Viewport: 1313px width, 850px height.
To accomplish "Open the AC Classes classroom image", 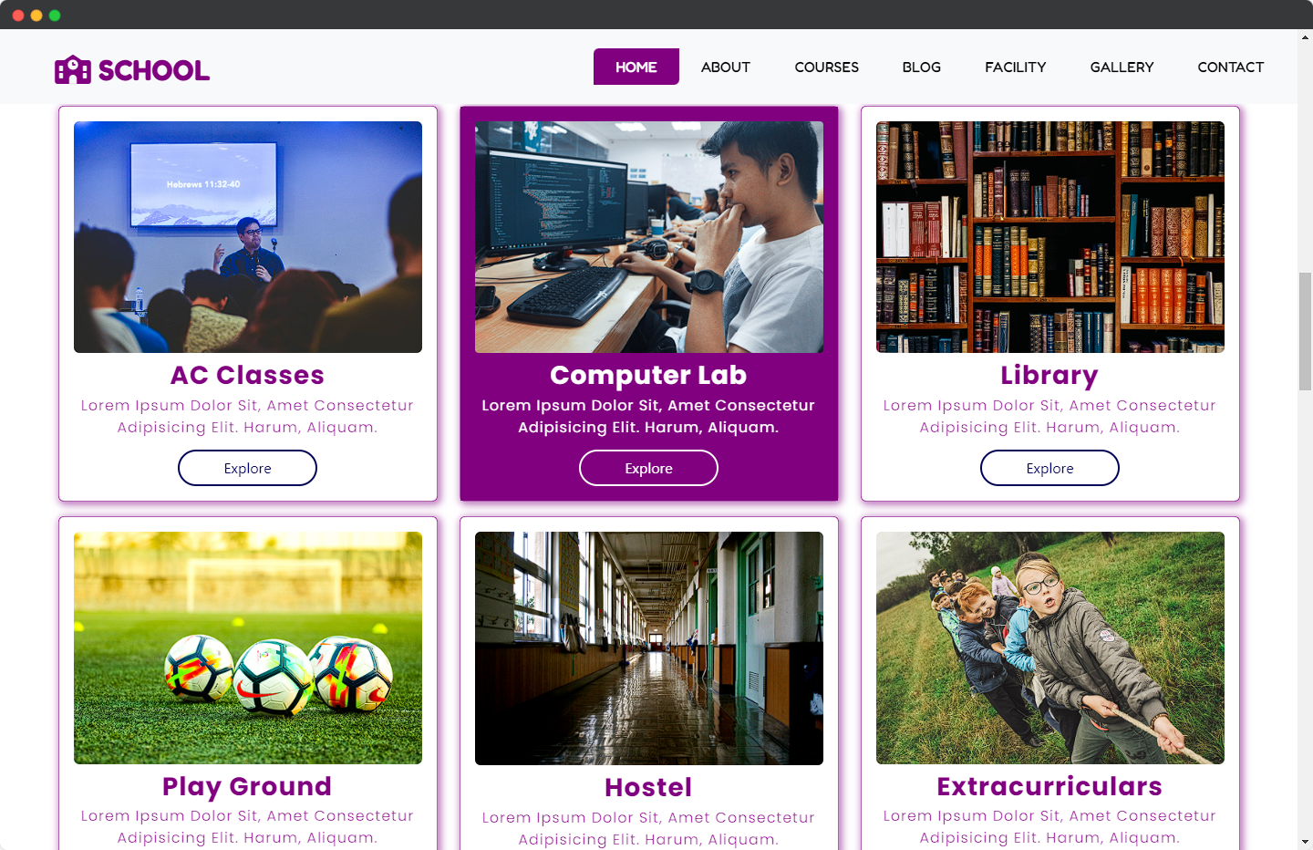I will click(248, 237).
